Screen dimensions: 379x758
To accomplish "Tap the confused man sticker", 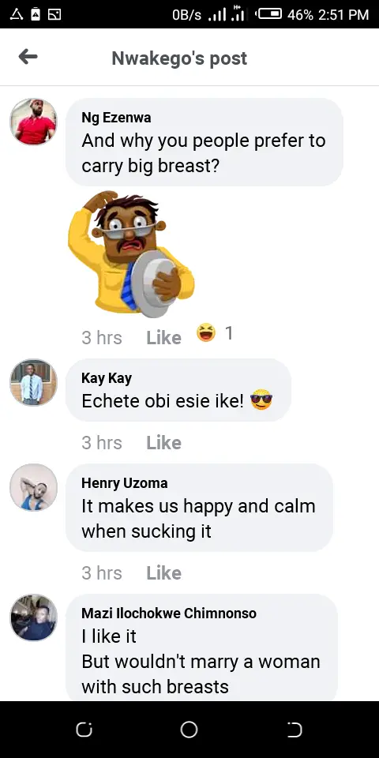I will (x=131, y=253).
